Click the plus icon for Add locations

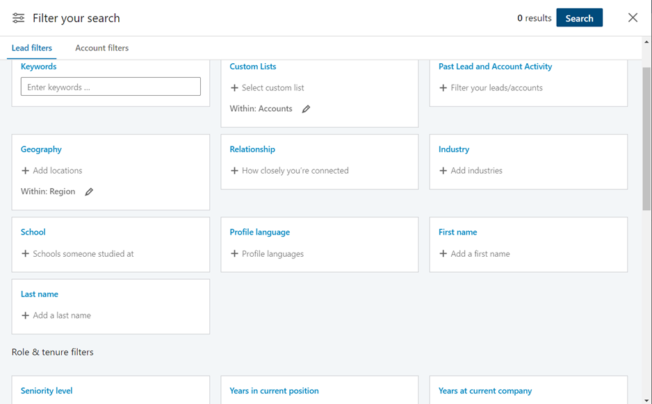25,171
